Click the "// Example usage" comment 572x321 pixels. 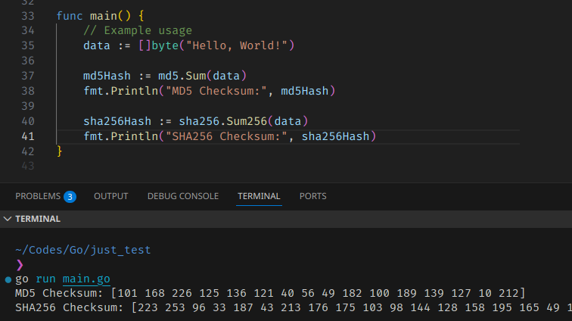[137, 30]
